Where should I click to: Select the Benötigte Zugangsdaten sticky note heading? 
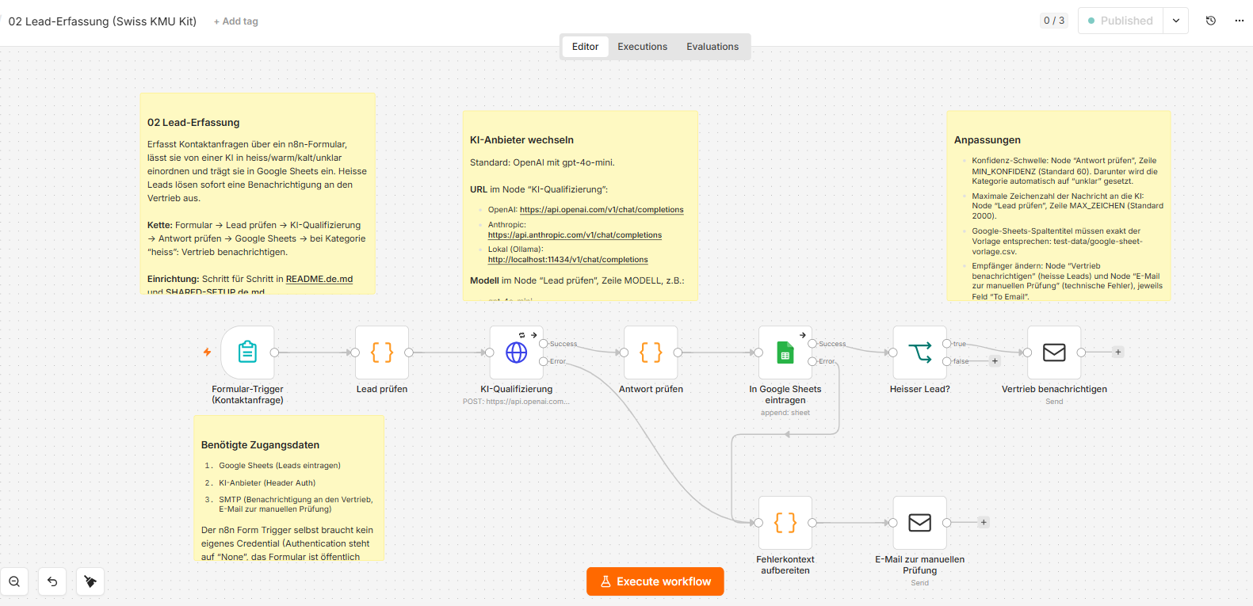(x=260, y=445)
